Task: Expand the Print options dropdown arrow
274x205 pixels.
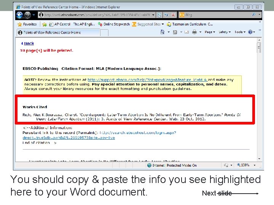Action: pos(200,32)
